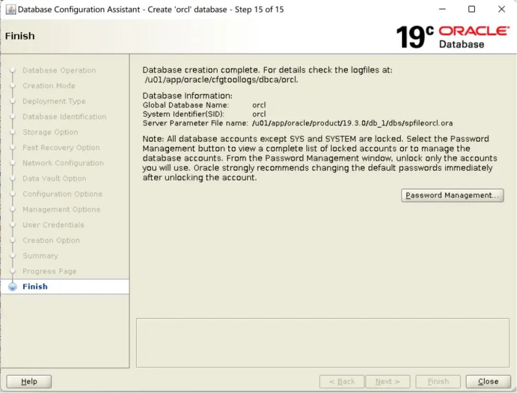Select the Database Operation step
Image resolution: width=517 pixels, height=393 pixels.
(x=59, y=70)
